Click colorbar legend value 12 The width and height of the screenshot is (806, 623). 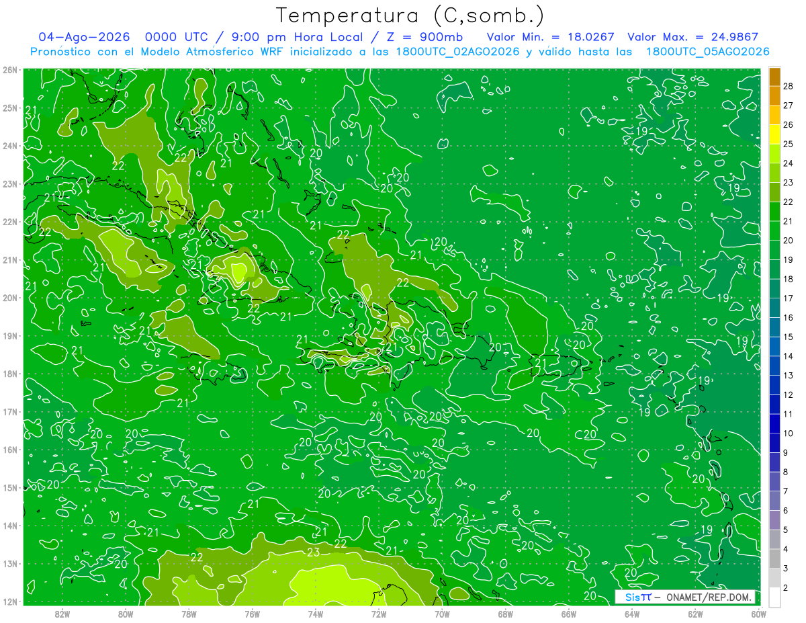click(789, 394)
